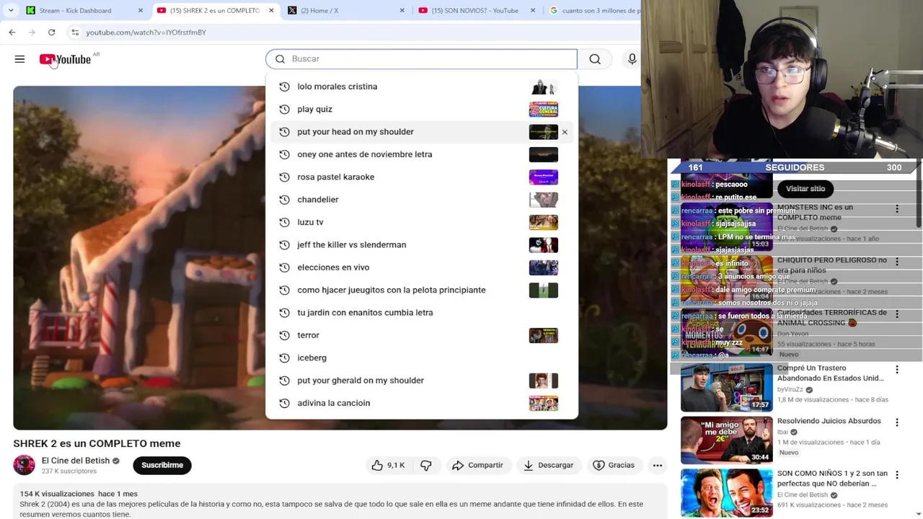Select suggestion 'terror'
Image resolution: width=923 pixels, height=519 pixels.
tap(422, 335)
